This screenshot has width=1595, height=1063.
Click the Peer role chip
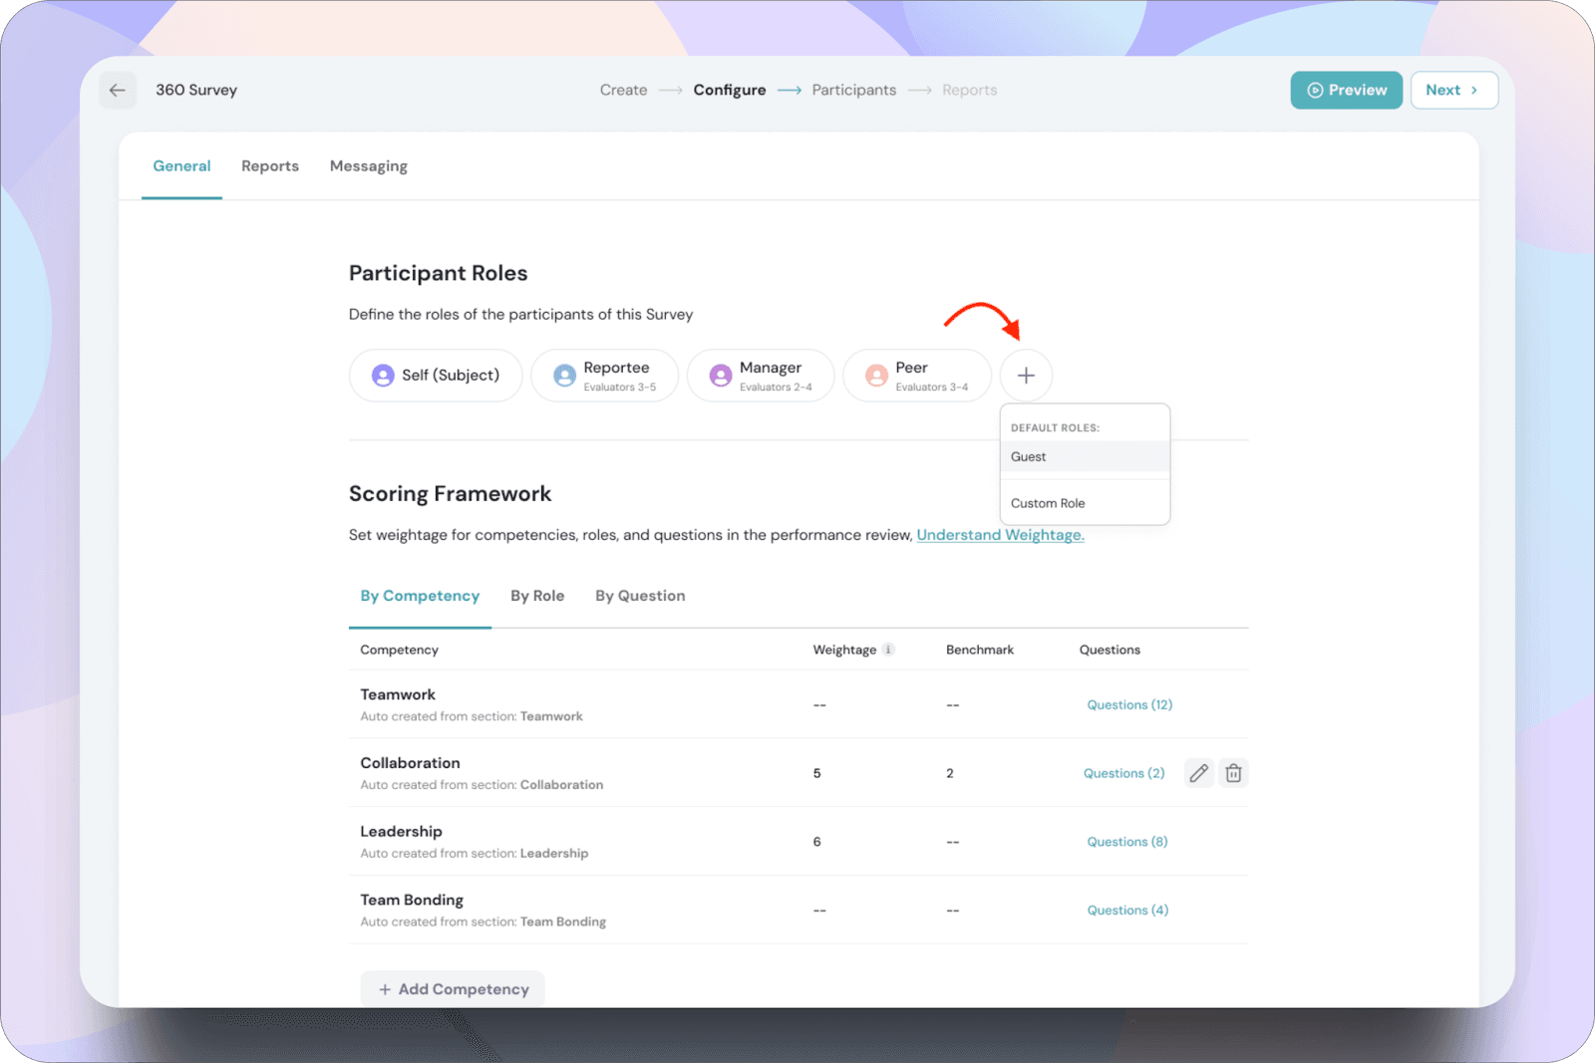pyautogui.click(x=916, y=376)
